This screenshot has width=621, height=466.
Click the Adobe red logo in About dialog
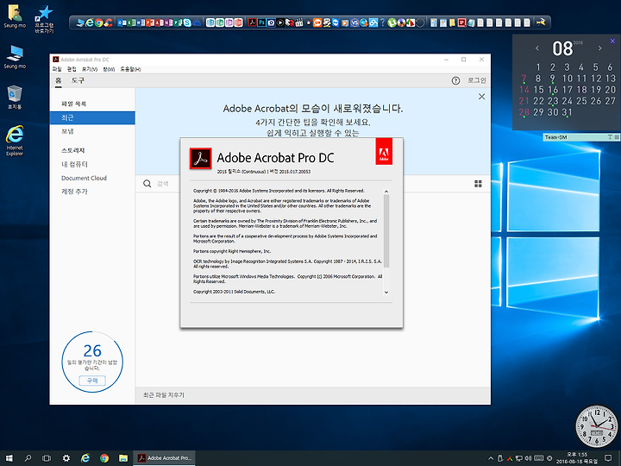384,151
